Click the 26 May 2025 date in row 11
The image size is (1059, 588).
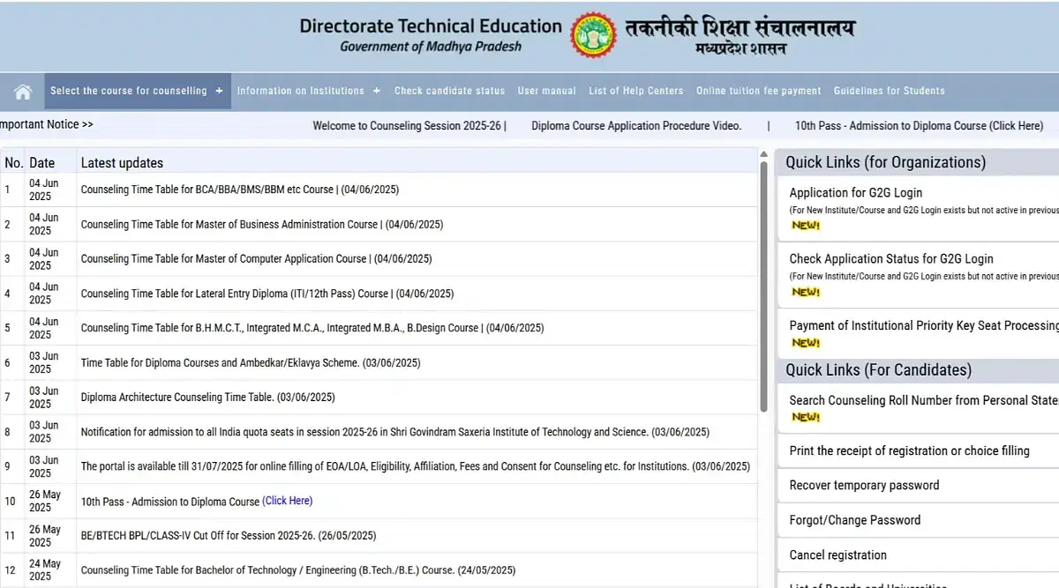[x=45, y=536]
